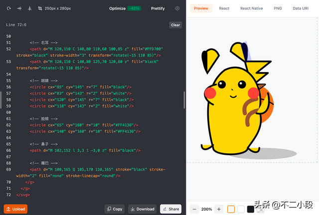Click the Line 72:6 cursor indicator

pos(16,25)
